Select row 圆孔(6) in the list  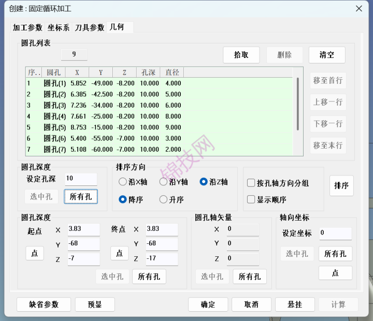(159, 138)
